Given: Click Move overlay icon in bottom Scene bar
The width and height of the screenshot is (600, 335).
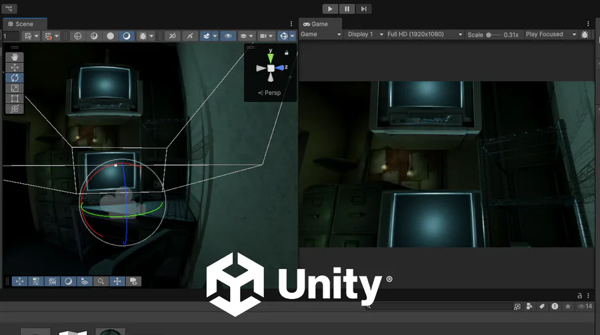Looking at the screenshot, I should [x=19, y=282].
